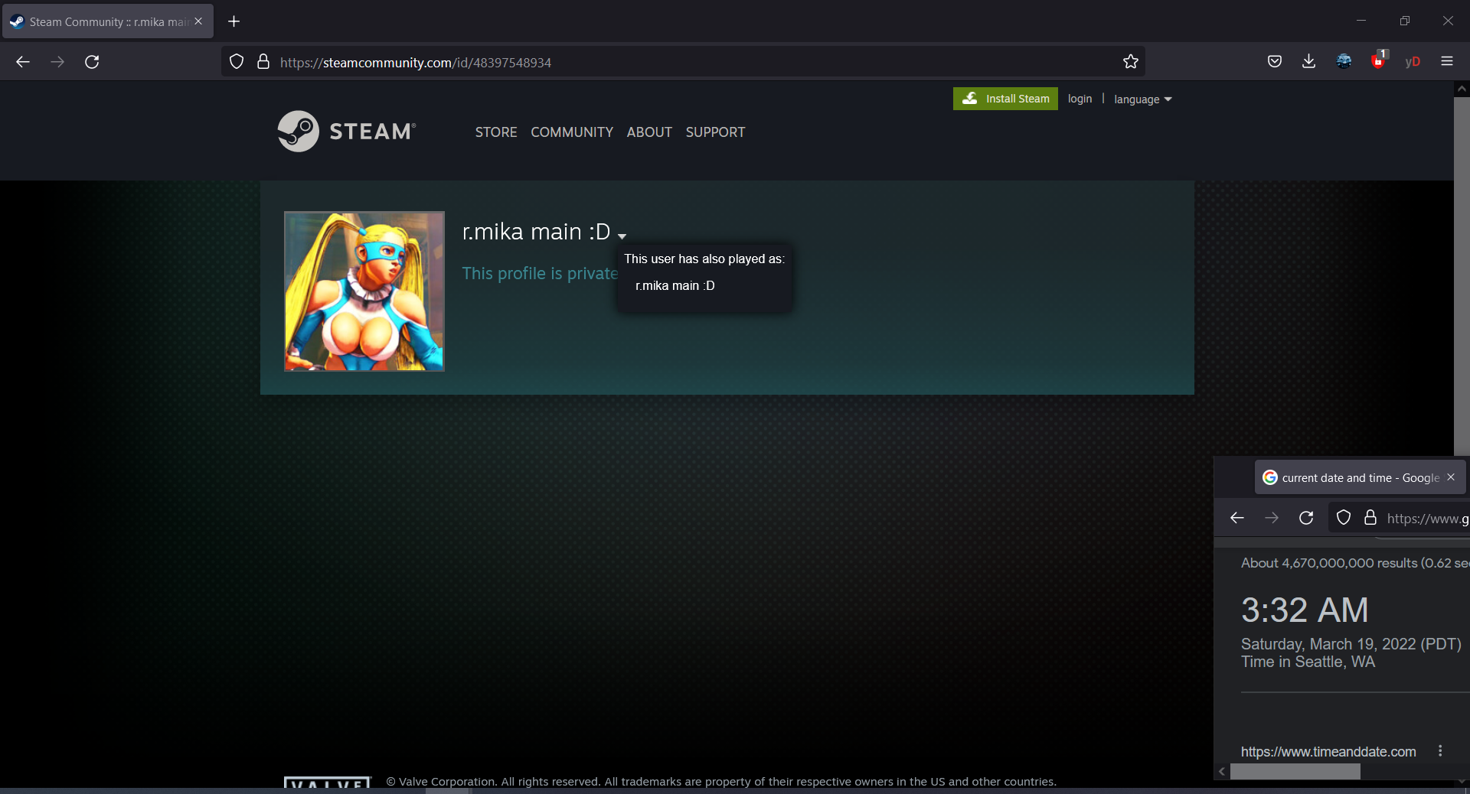Image resolution: width=1470 pixels, height=794 pixels.
Task: Expand previous names arrow next to r.mika main
Action: click(x=622, y=236)
